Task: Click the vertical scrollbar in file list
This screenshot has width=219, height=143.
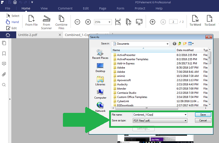Action: [210, 58]
